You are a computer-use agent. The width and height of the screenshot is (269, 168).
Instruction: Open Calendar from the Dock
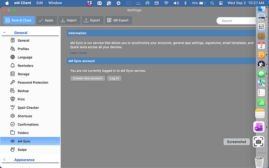tap(261, 46)
